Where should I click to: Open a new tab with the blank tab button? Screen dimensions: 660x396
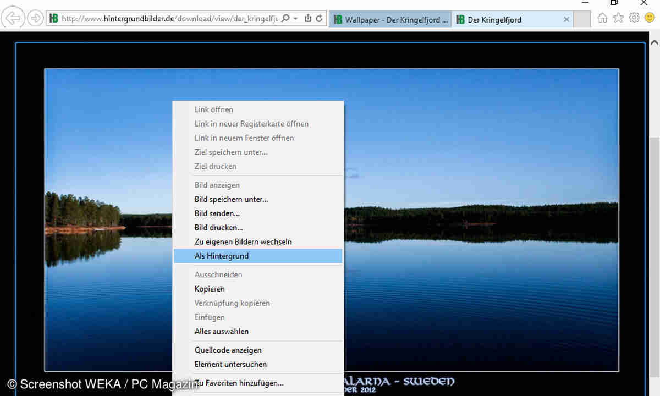tap(581, 20)
